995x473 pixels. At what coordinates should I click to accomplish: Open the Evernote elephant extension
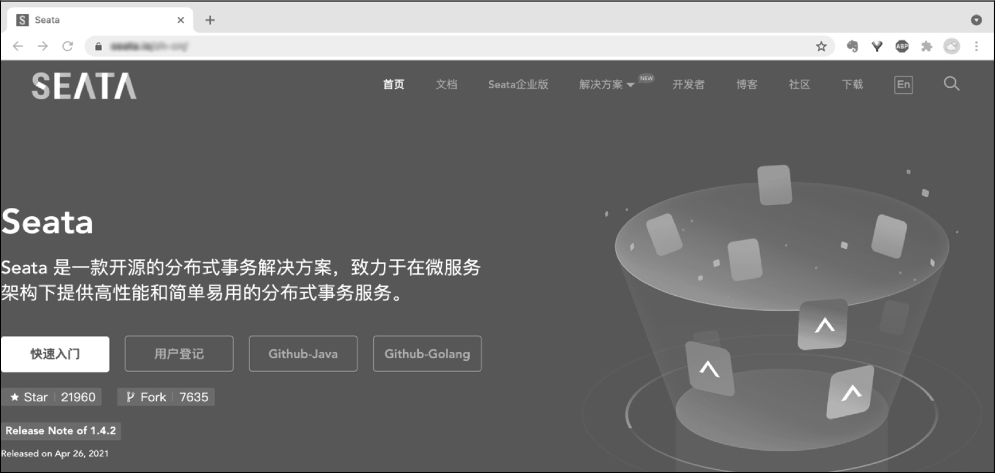(x=852, y=46)
